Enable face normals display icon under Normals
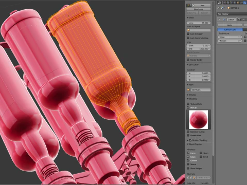Screen dimensions: 247x185 195,178
